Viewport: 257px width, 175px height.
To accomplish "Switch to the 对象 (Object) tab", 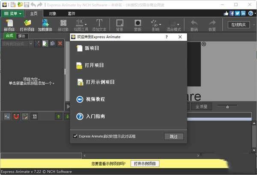I will [53, 14].
